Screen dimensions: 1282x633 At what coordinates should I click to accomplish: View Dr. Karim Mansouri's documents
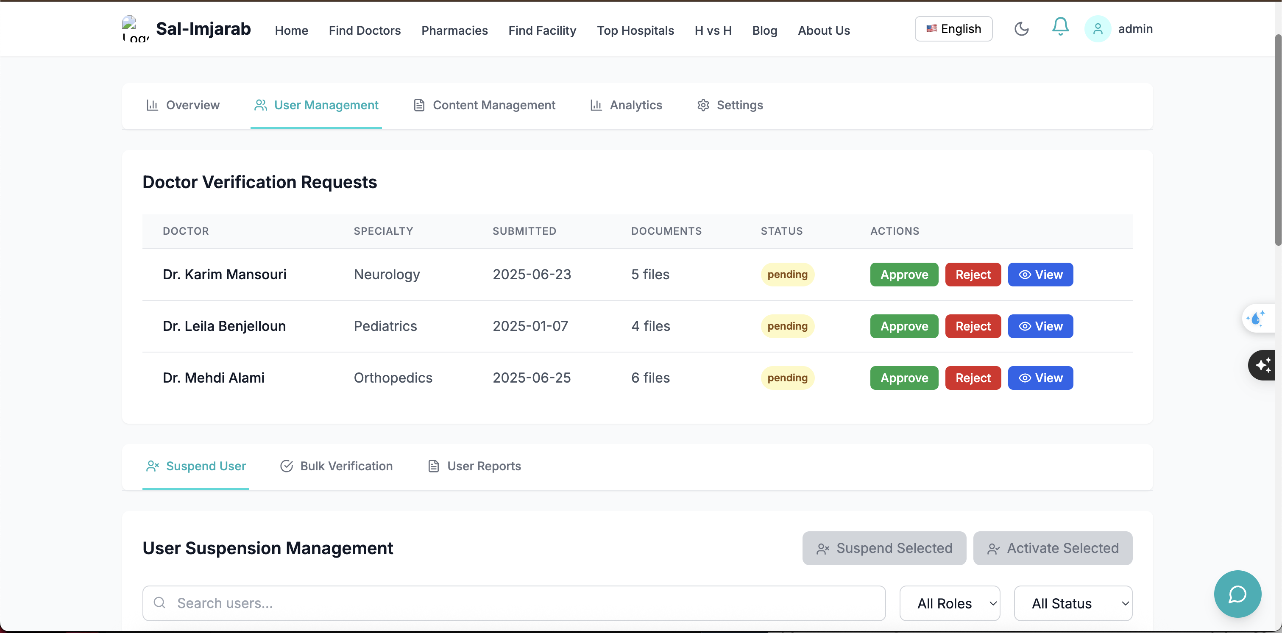1040,275
